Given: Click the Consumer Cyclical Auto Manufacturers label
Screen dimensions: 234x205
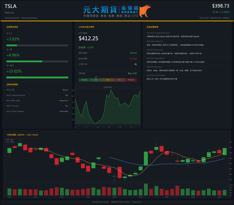Looking at the screenshot, I should [21, 18].
